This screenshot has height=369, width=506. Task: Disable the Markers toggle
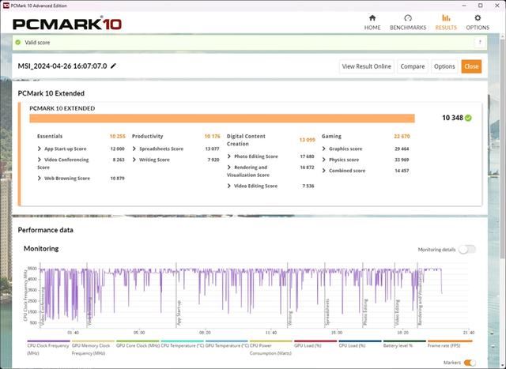pyautogui.click(x=470, y=363)
